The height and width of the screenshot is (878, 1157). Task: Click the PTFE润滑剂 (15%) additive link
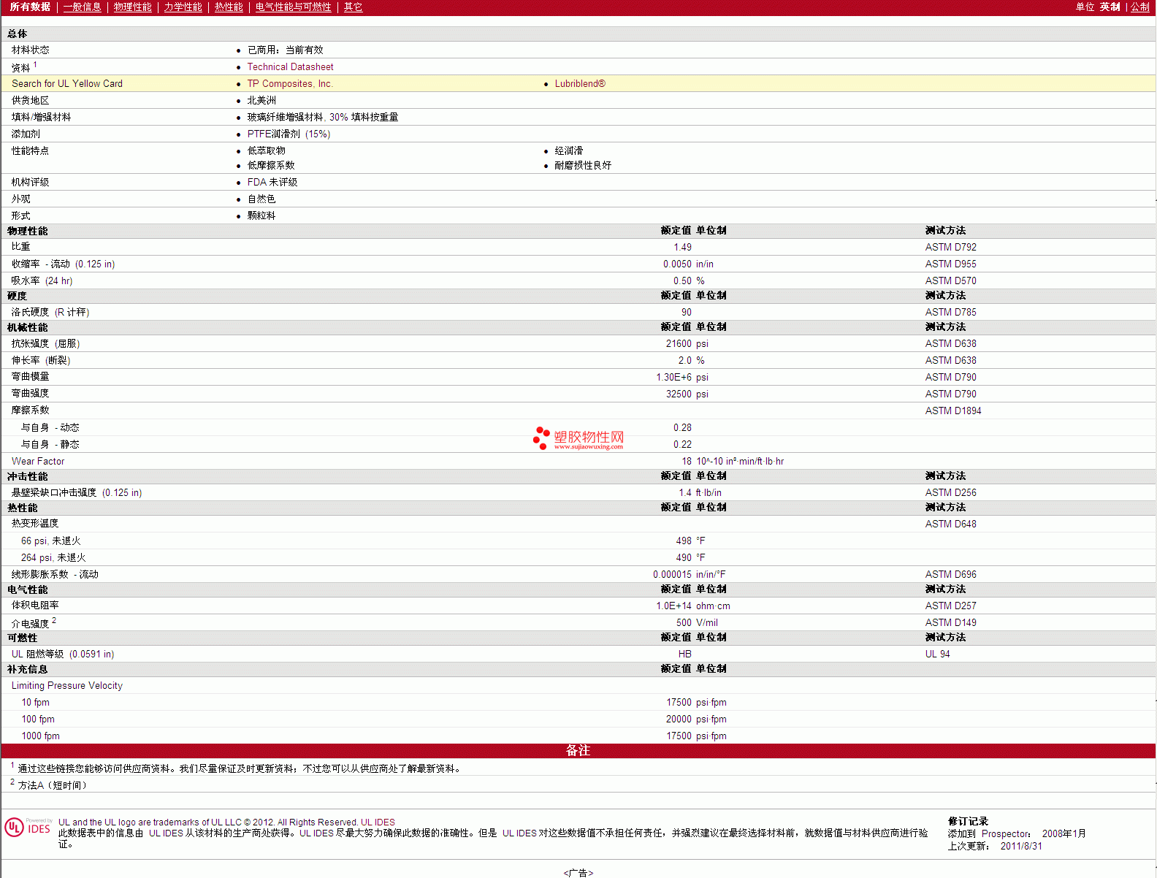pos(289,134)
